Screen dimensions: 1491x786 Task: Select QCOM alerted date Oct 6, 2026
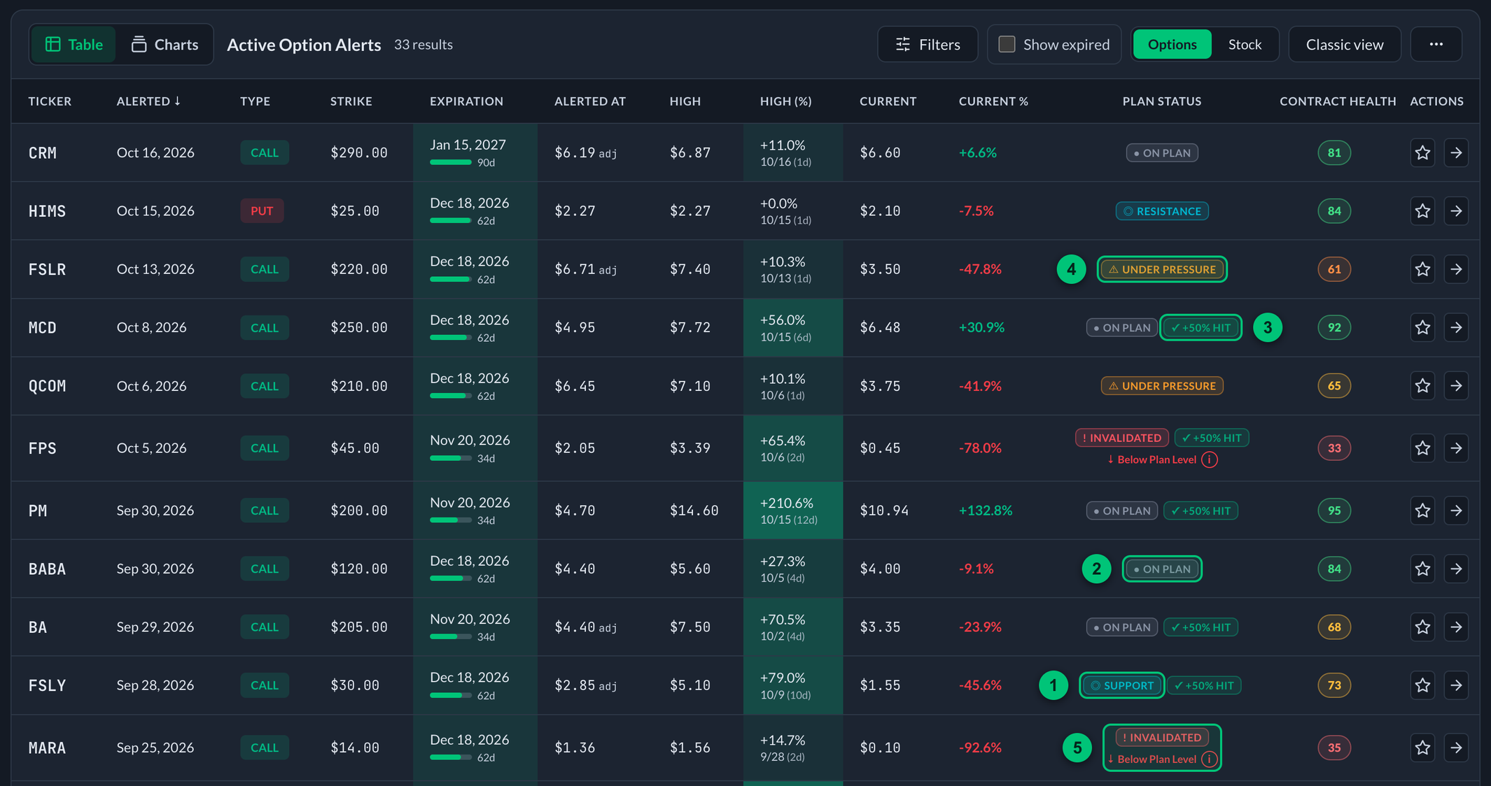pyautogui.click(x=151, y=385)
